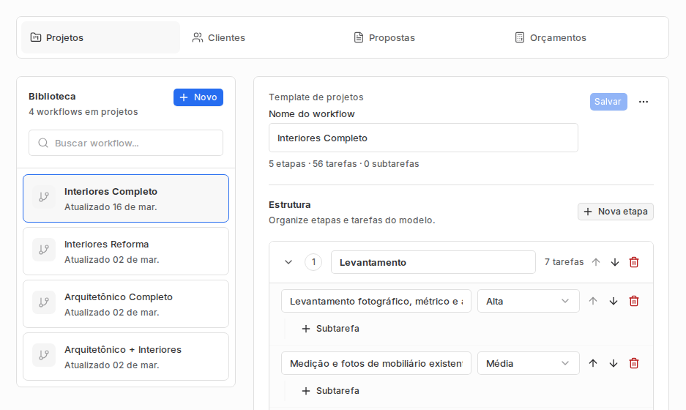Select the Interiores Completo workflow card
Image resolution: width=686 pixels, height=410 pixels.
point(126,198)
